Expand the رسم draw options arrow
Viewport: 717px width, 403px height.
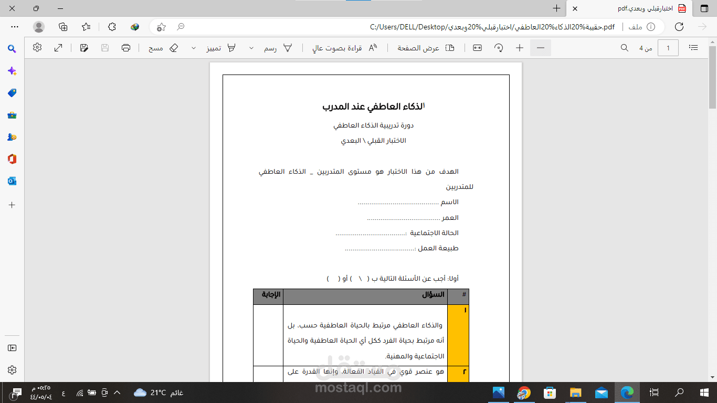[x=251, y=48]
